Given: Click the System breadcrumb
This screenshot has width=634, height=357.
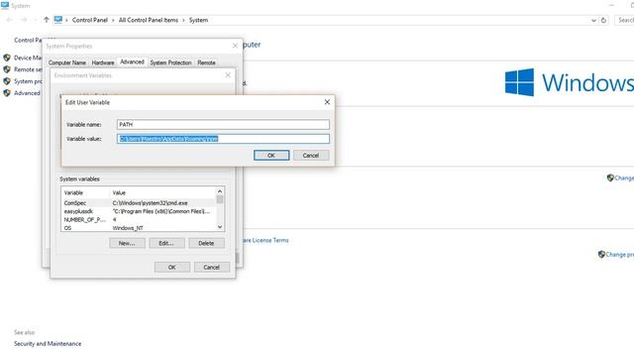Looking at the screenshot, I should 198,20.
